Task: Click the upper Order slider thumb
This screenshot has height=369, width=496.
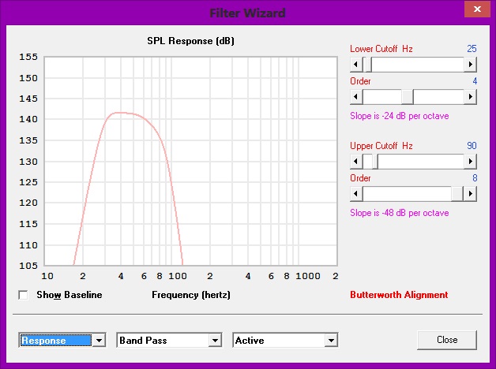Action: [x=457, y=193]
